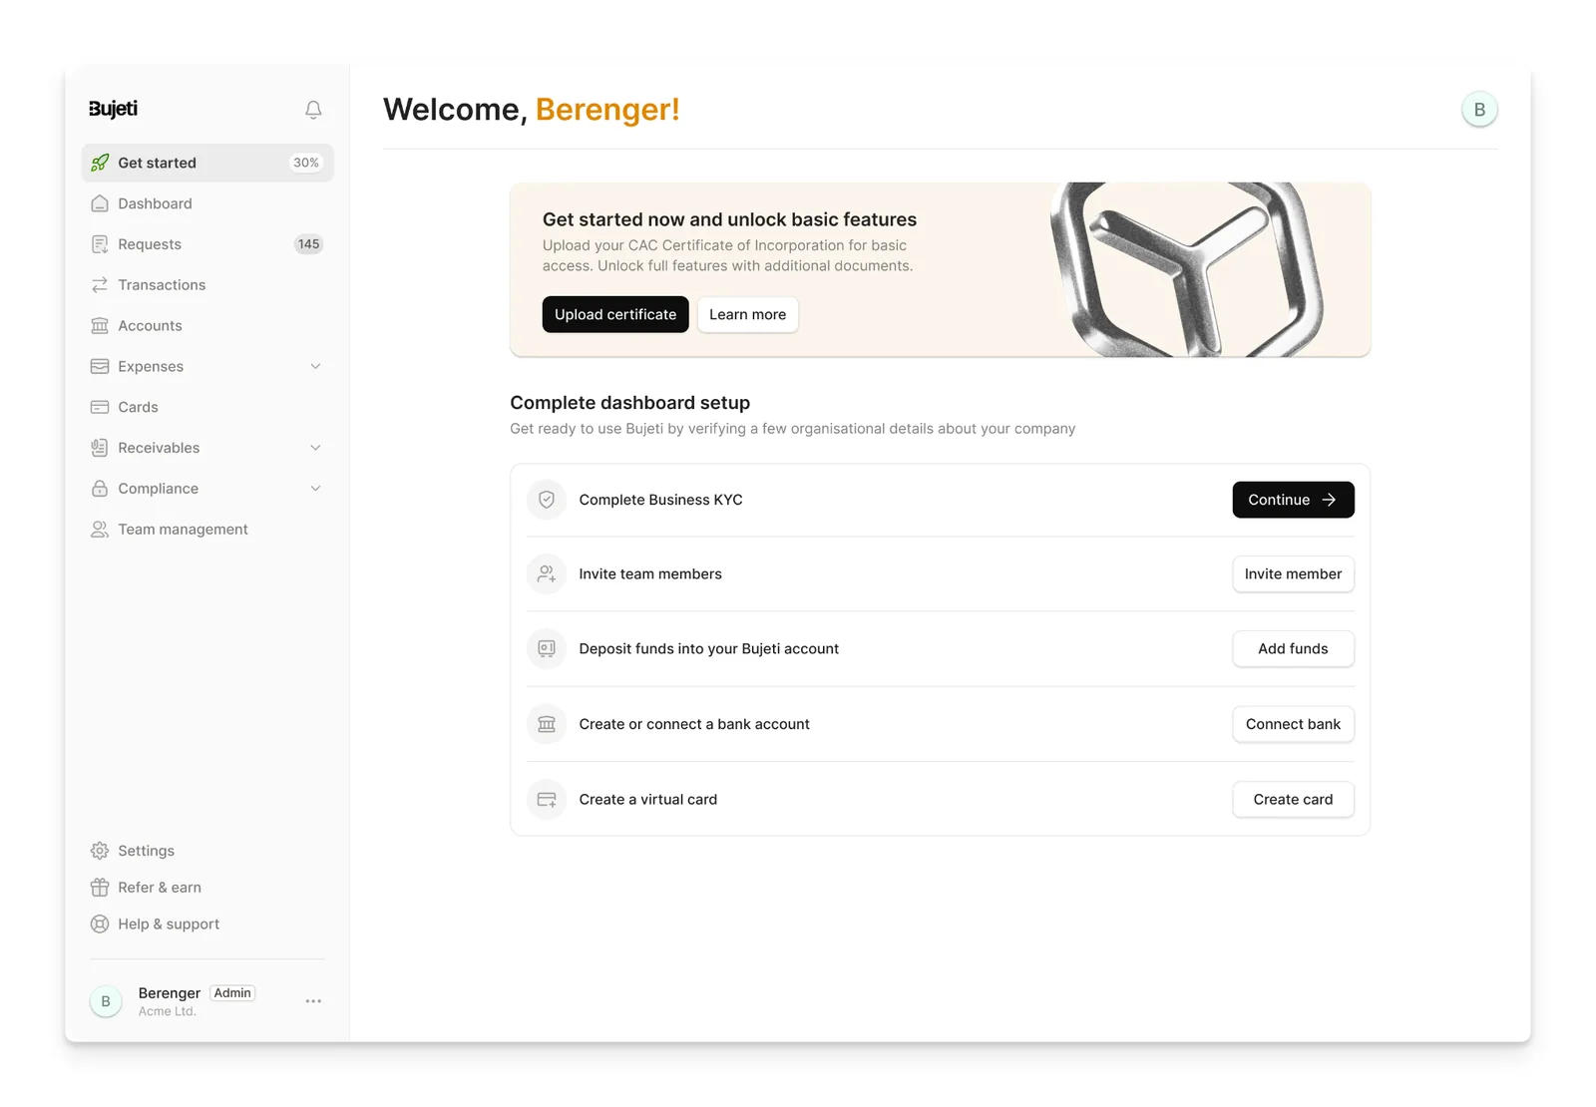Go to Dashboard in the sidebar
Image resolution: width=1596 pixels, height=1107 pixels.
pyautogui.click(x=207, y=203)
